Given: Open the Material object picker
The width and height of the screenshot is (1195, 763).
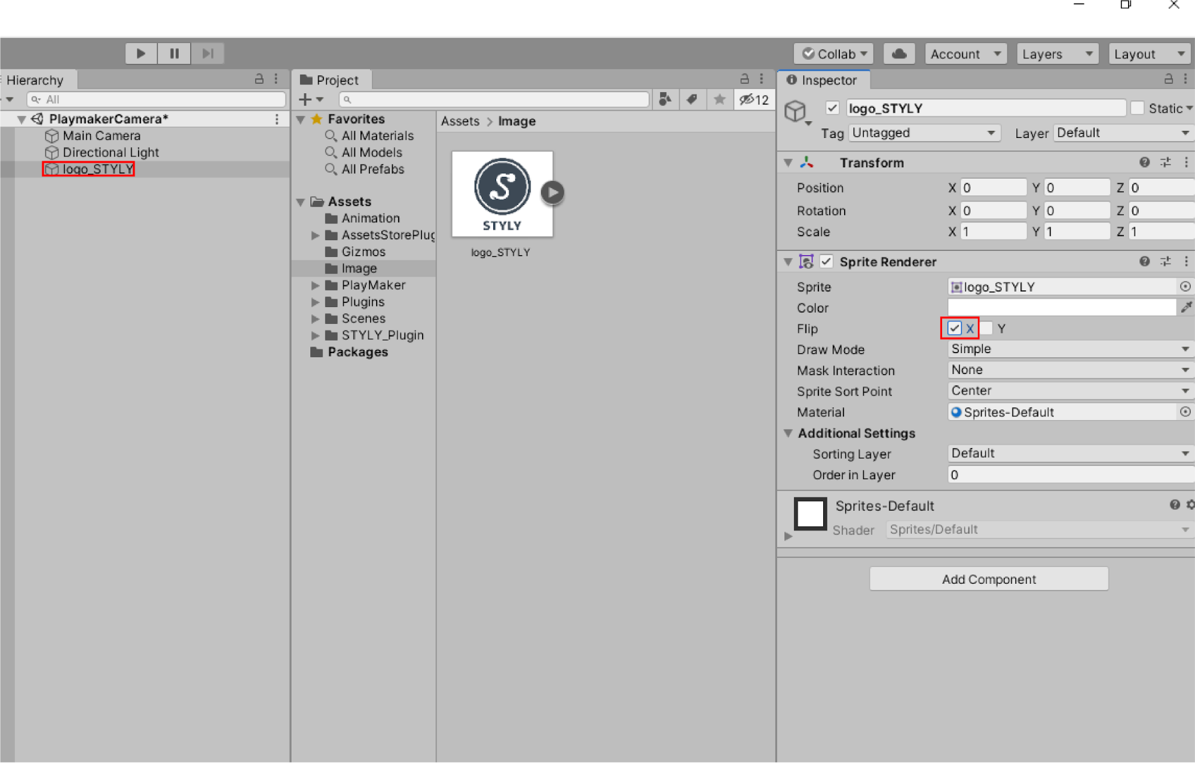Looking at the screenshot, I should click(x=1185, y=412).
